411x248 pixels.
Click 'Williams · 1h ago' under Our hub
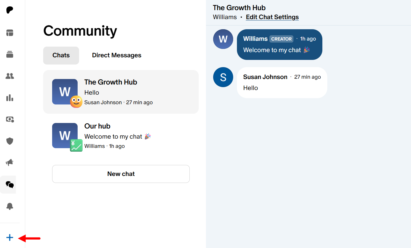(105, 146)
